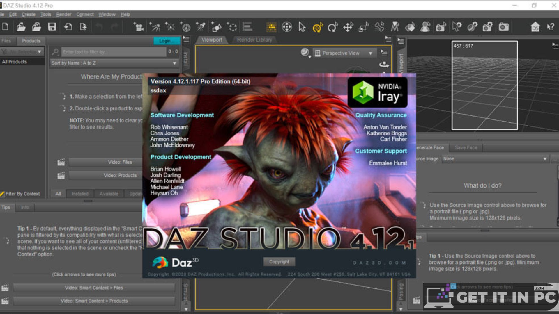Click the What's This help cursor icon

(551, 27)
